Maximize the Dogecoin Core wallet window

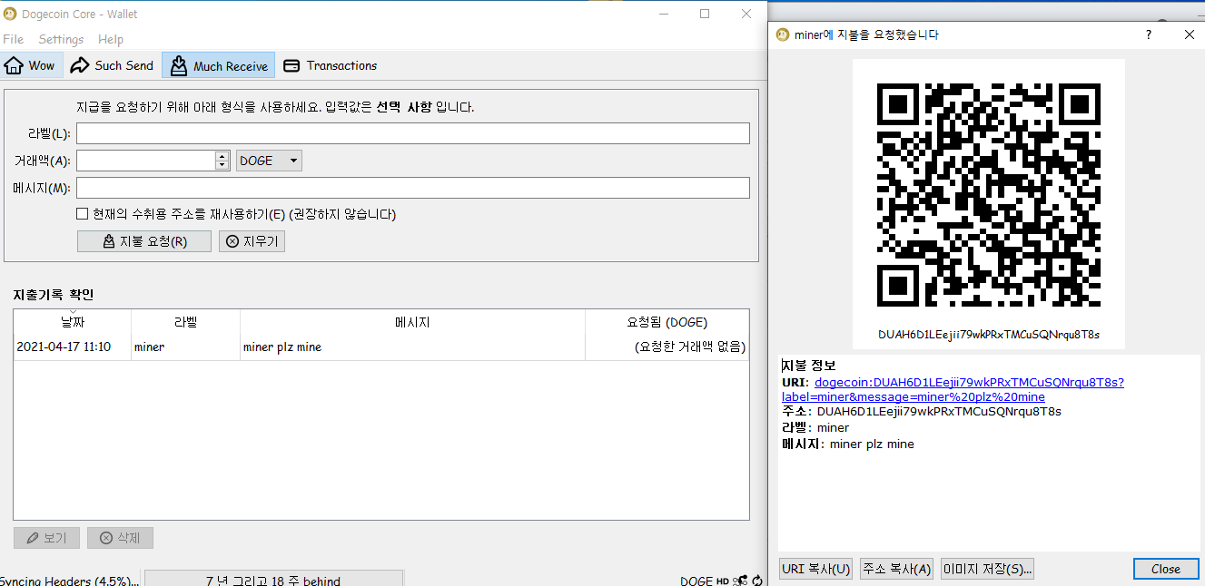point(705,14)
